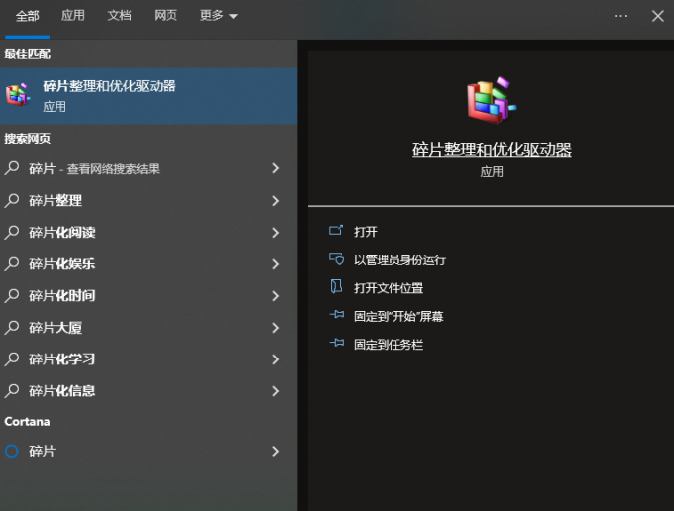Switch to the 应用 tab

click(73, 16)
